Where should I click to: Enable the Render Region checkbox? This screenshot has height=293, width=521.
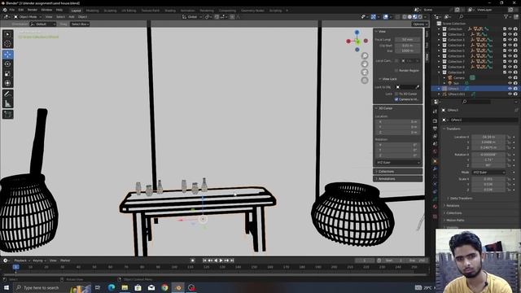(x=396, y=71)
